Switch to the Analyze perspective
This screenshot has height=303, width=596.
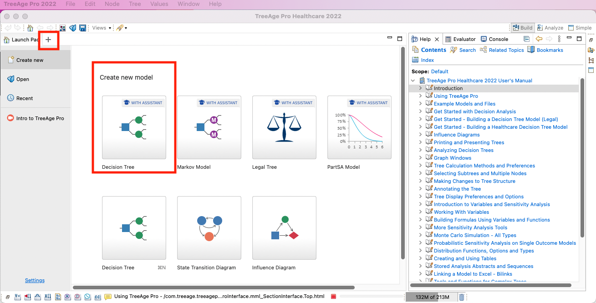(550, 28)
